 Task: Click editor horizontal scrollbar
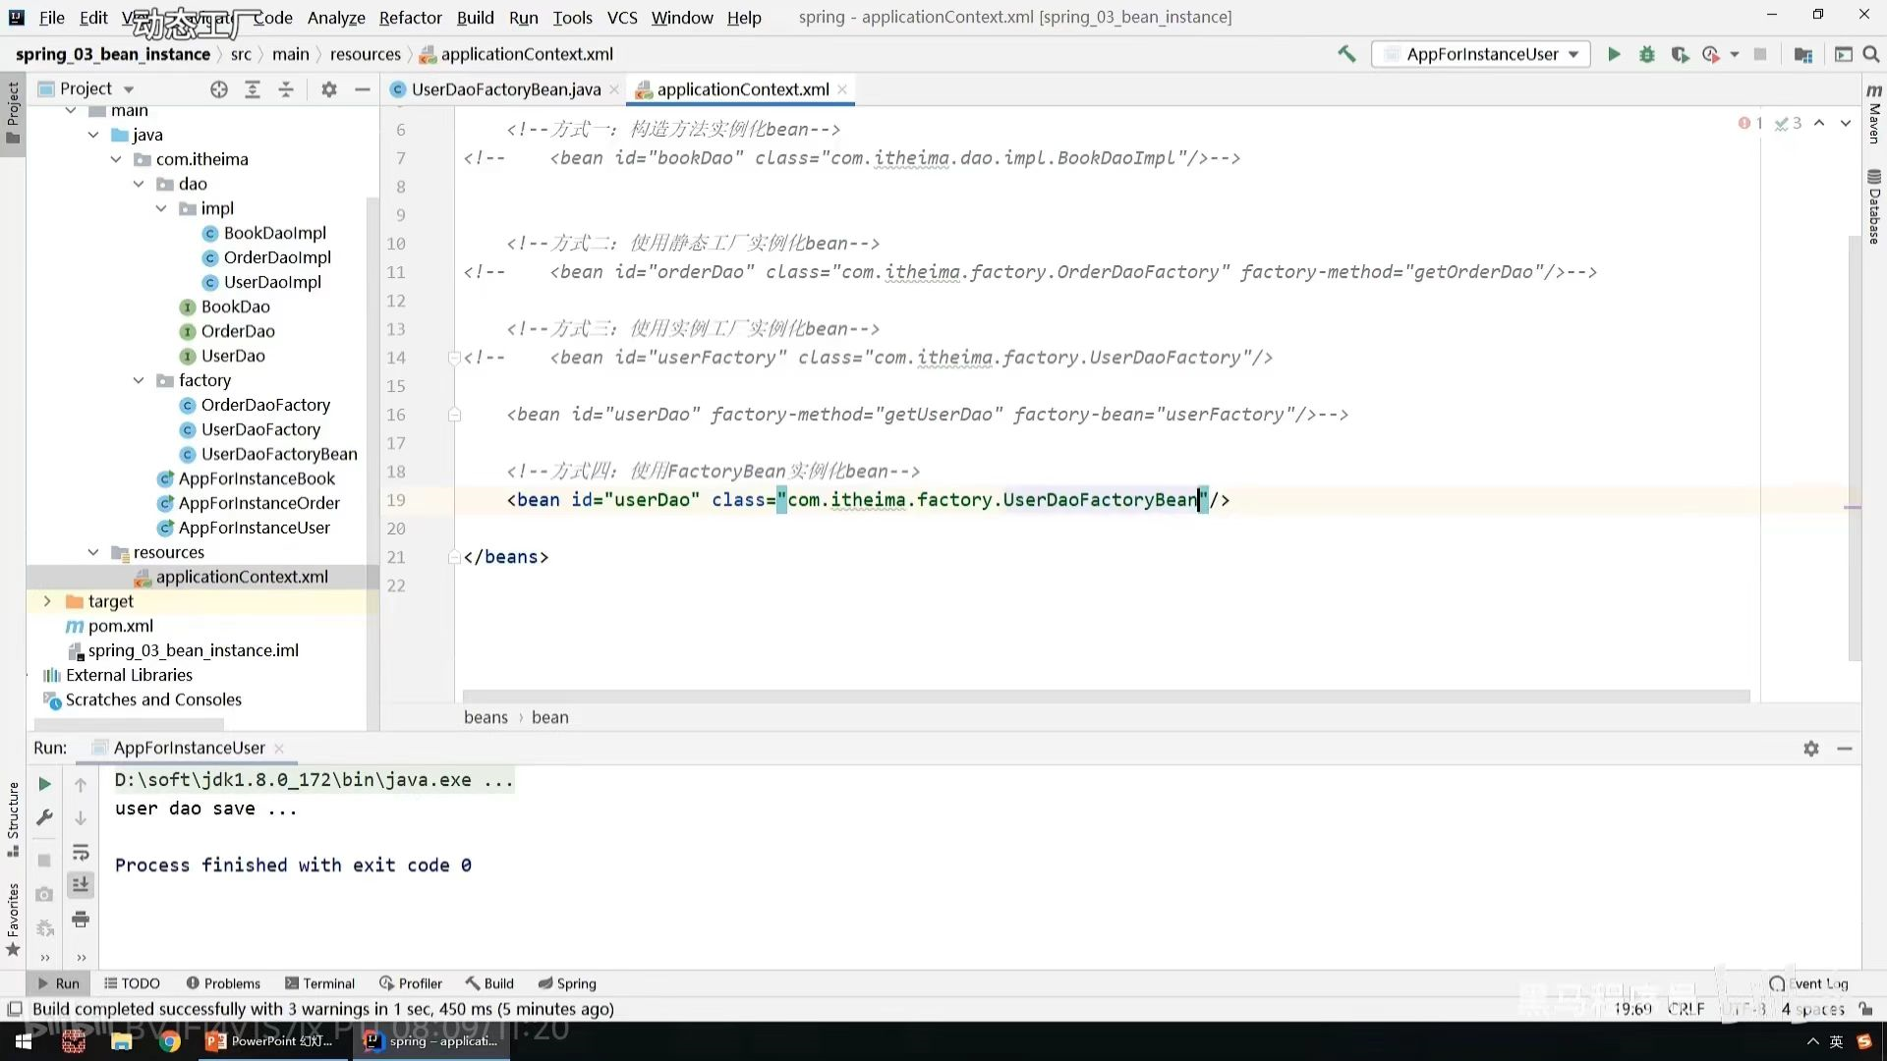click(1106, 696)
